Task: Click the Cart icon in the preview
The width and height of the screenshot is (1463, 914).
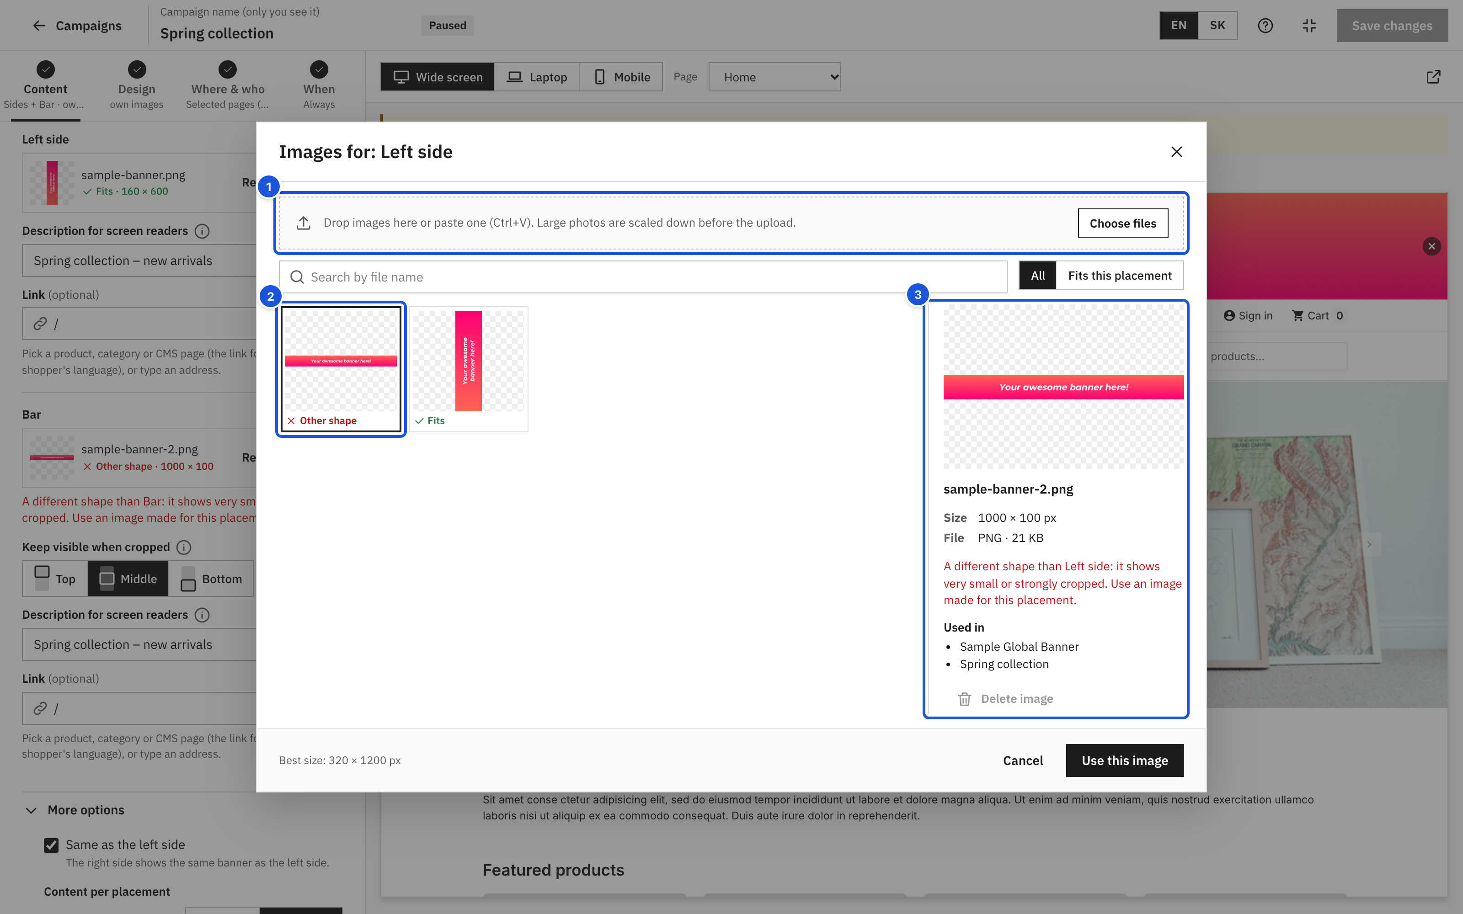Action: coord(1297,315)
